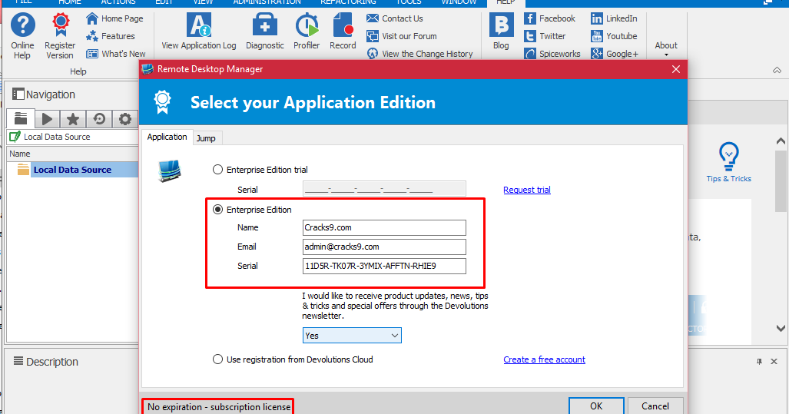Viewport: 789px width, 414px height.
Task: Open the Tips & Tricks lightbulb
Action: (x=728, y=162)
